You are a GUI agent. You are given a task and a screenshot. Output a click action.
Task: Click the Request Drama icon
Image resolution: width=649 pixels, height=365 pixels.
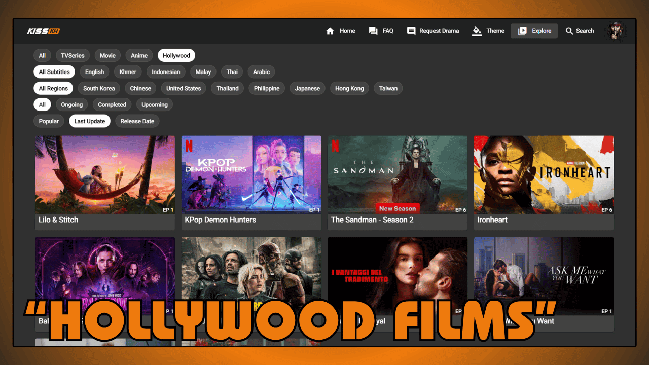coord(411,31)
